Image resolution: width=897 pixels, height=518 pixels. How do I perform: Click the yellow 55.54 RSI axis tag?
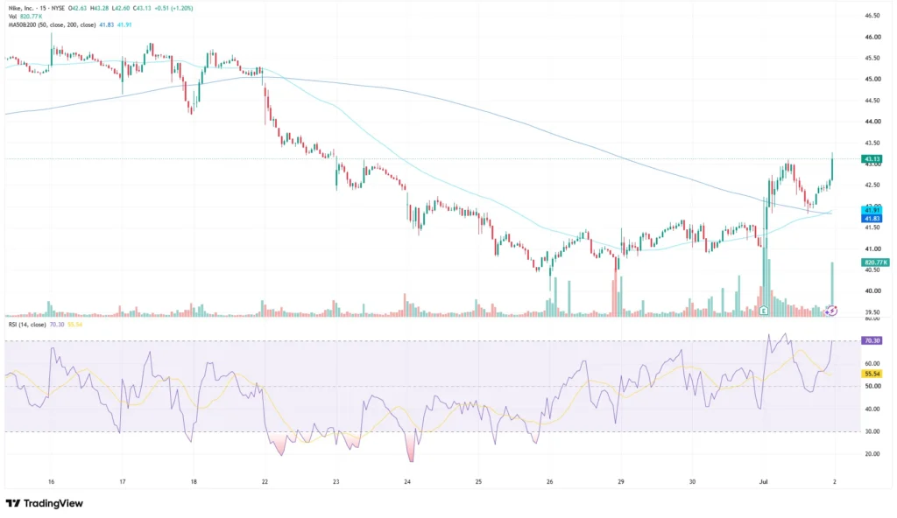872,374
